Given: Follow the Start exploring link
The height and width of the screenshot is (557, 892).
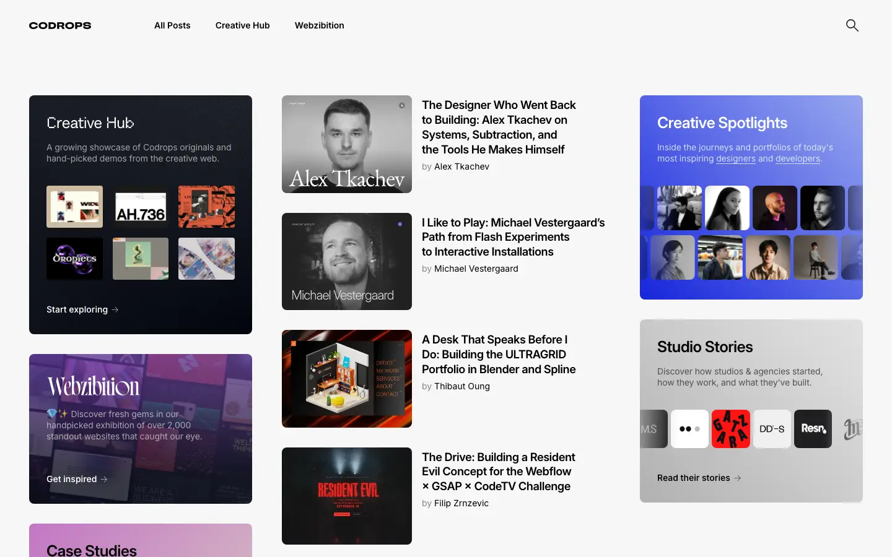Looking at the screenshot, I should [82, 309].
